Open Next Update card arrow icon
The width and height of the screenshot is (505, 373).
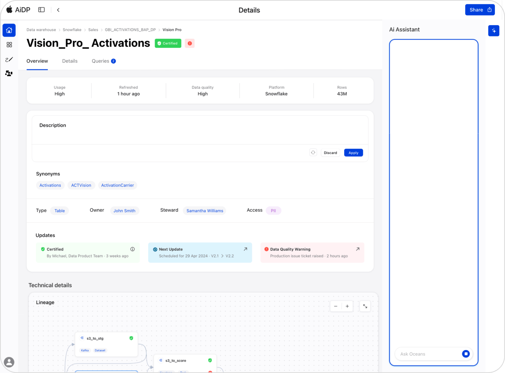point(246,249)
